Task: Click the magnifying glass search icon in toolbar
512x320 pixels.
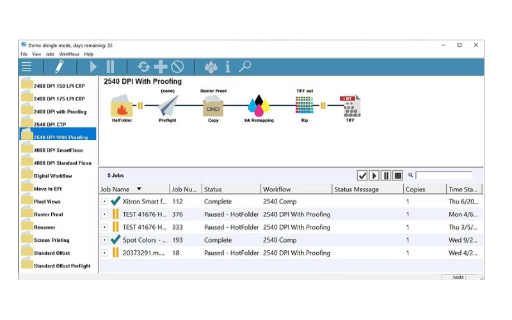Action: (244, 67)
